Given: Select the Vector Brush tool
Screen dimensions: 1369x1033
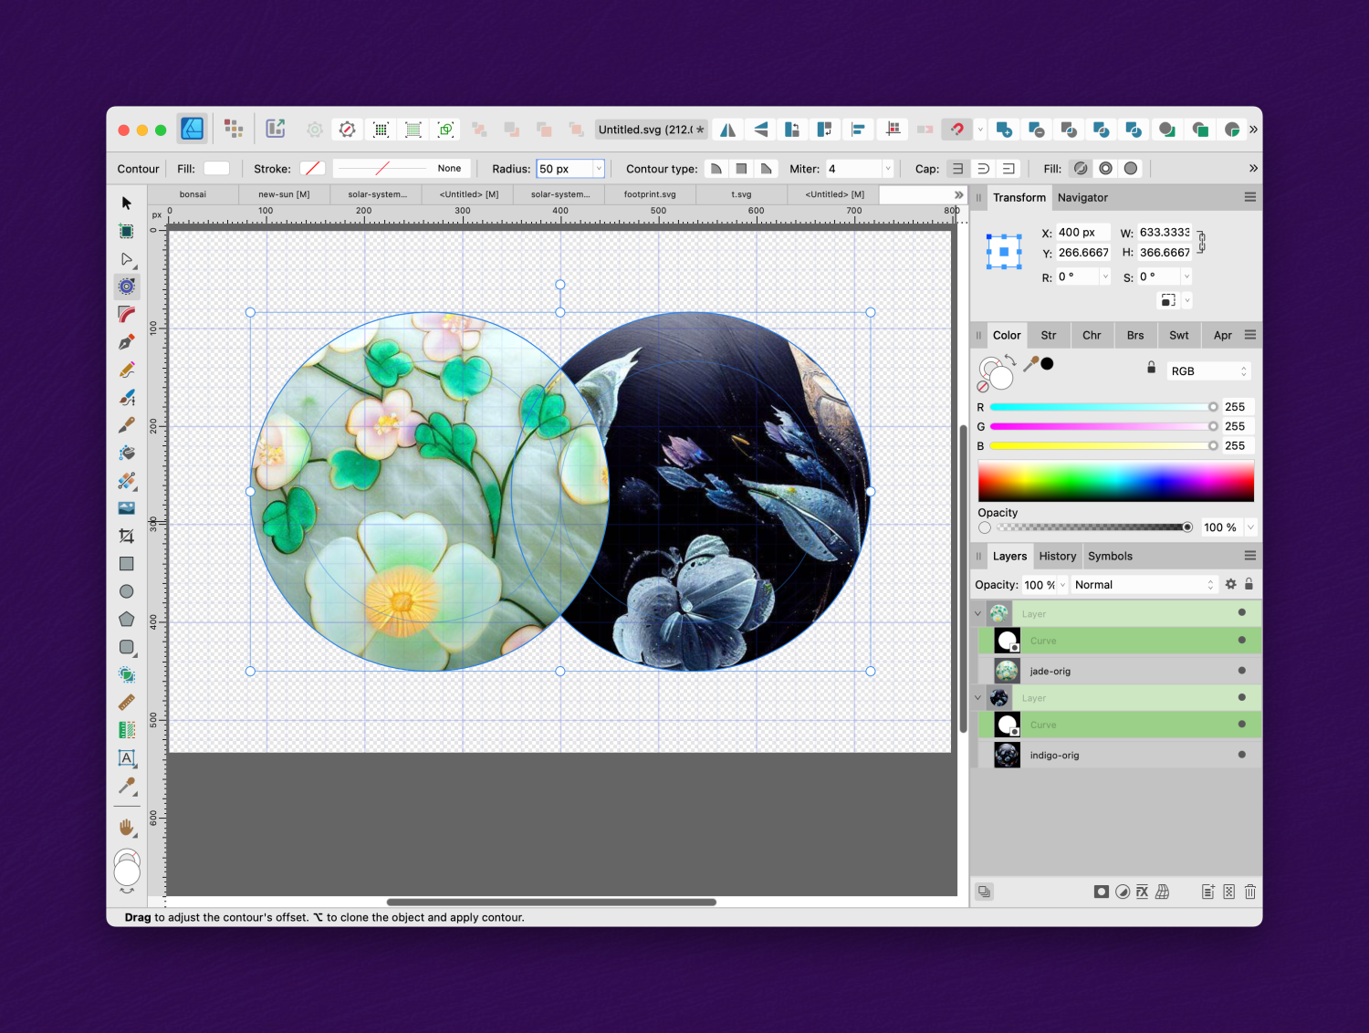Looking at the screenshot, I should coord(127,397).
